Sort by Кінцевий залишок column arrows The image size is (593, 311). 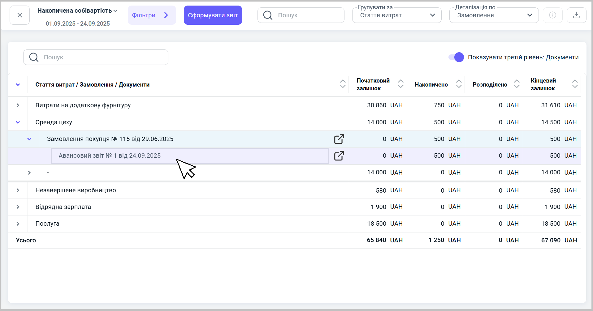[575, 84]
